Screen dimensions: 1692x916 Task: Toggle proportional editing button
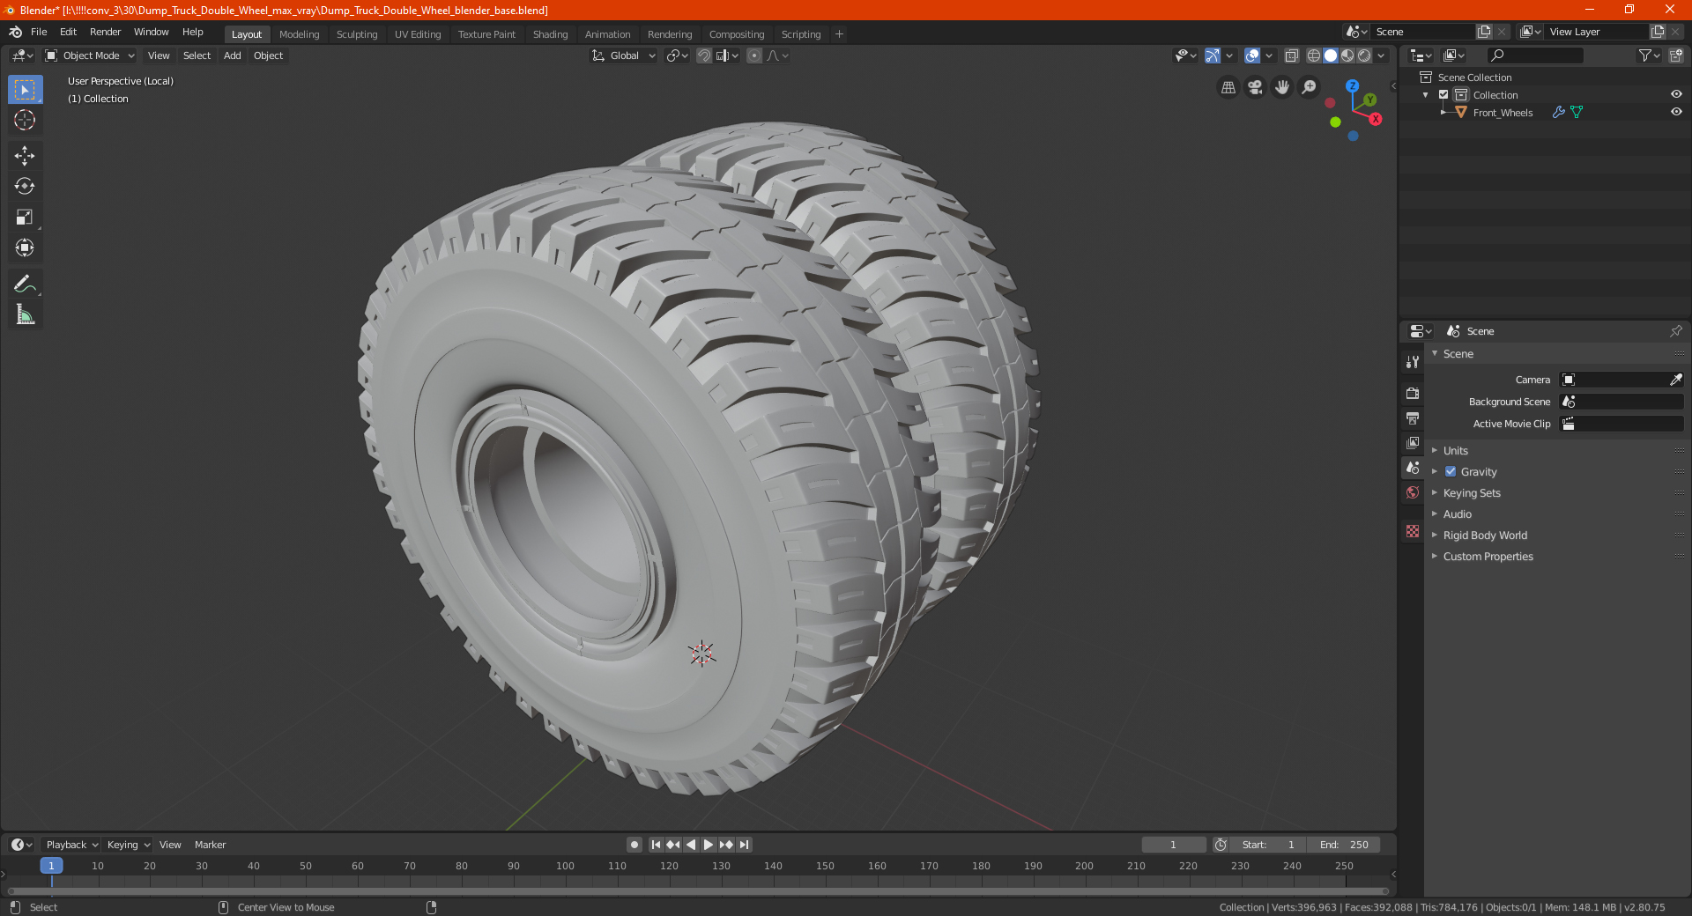pyautogui.click(x=754, y=55)
